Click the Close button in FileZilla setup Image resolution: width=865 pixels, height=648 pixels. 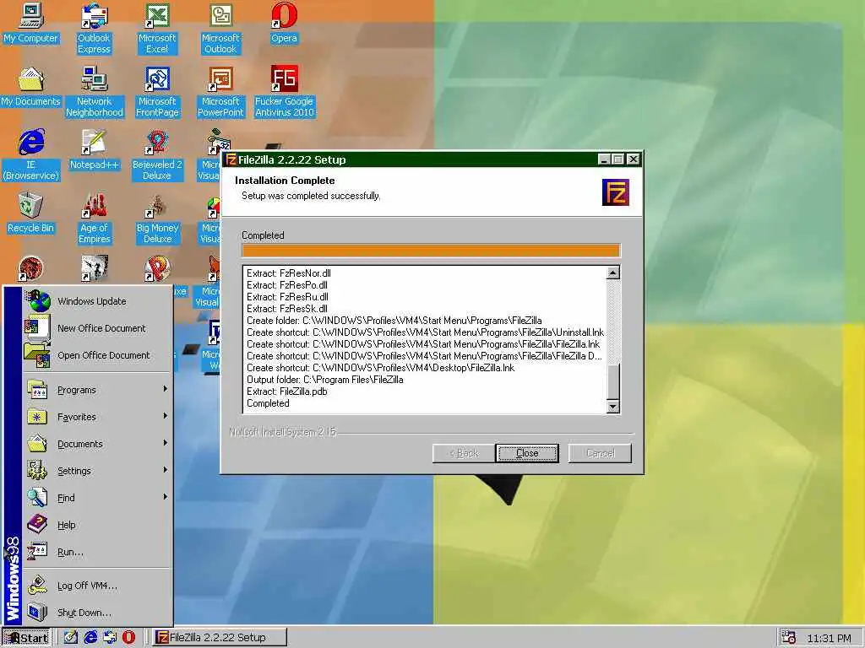(x=527, y=453)
